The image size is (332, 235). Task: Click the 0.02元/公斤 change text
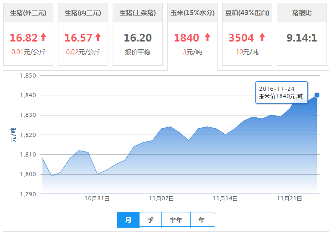coord(83,52)
